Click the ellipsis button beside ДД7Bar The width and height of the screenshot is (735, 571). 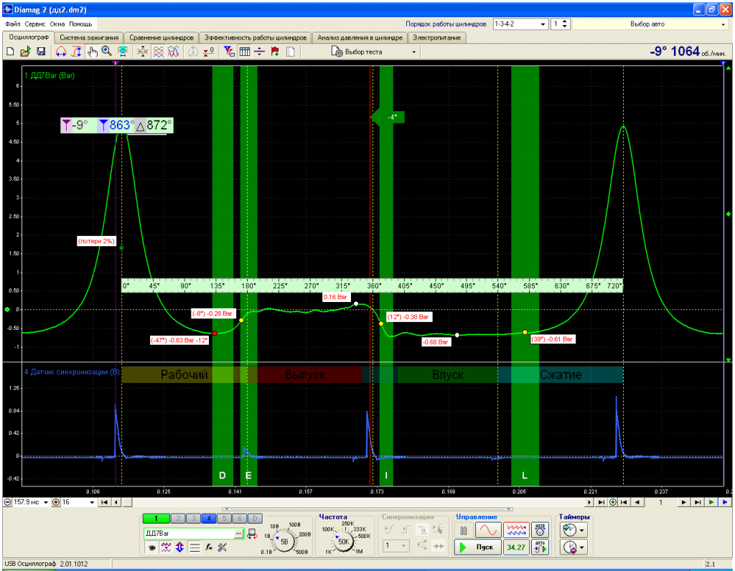[238, 534]
